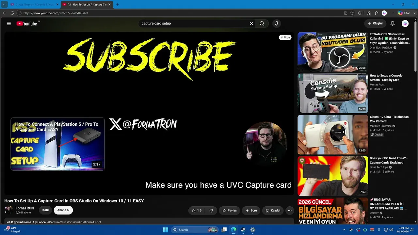The height and width of the screenshot is (235, 418).
Task: Open the tab search dropdown arrow
Action: (x=4, y=5)
